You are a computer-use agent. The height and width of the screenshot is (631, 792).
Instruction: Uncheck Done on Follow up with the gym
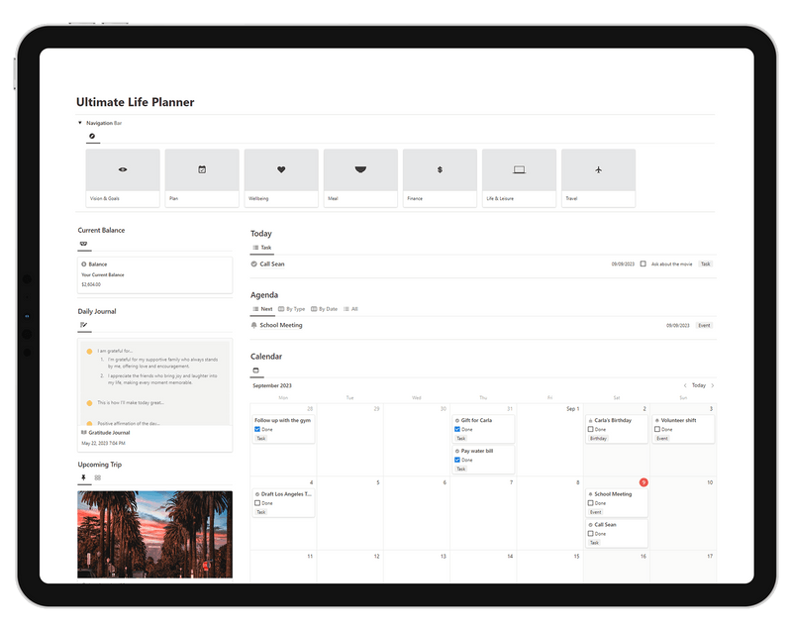(x=259, y=430)
